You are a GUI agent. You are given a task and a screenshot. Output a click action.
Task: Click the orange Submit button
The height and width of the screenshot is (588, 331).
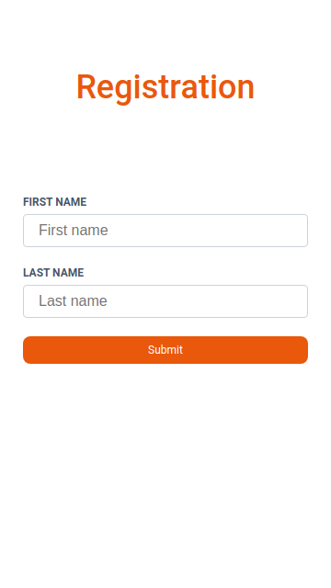pos(165,350)
